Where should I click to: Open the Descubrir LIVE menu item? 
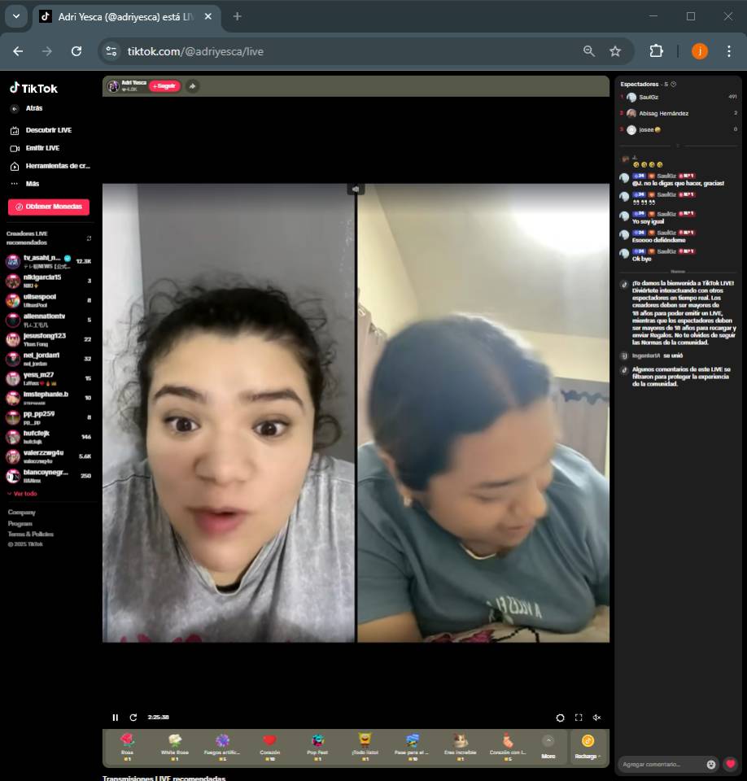(x=48, y=130)
